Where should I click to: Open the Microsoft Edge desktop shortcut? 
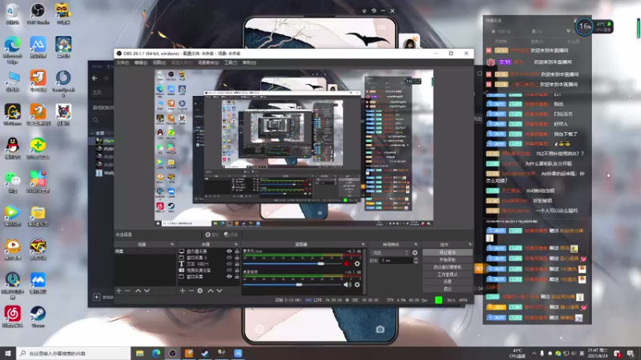tap(12, 49)
